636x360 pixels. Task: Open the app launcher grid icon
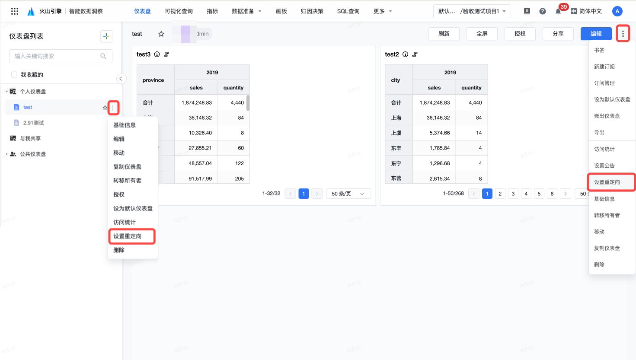click(x=15, y=11)
